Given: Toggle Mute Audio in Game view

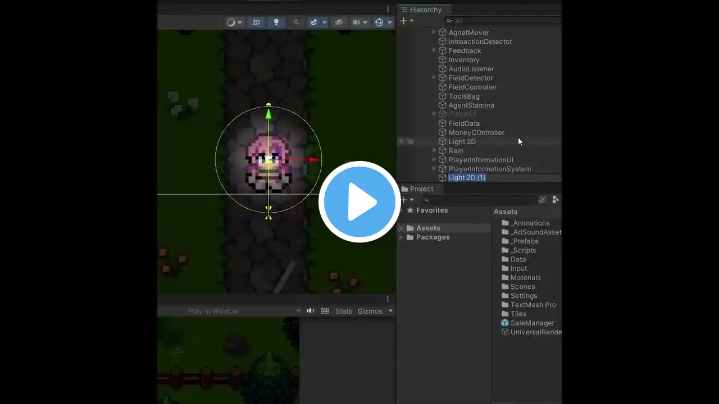Looking at the screenshot, I should coord(311,311).
